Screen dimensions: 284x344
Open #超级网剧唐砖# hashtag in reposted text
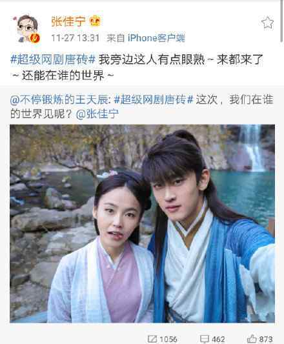[x=154, y=100]
